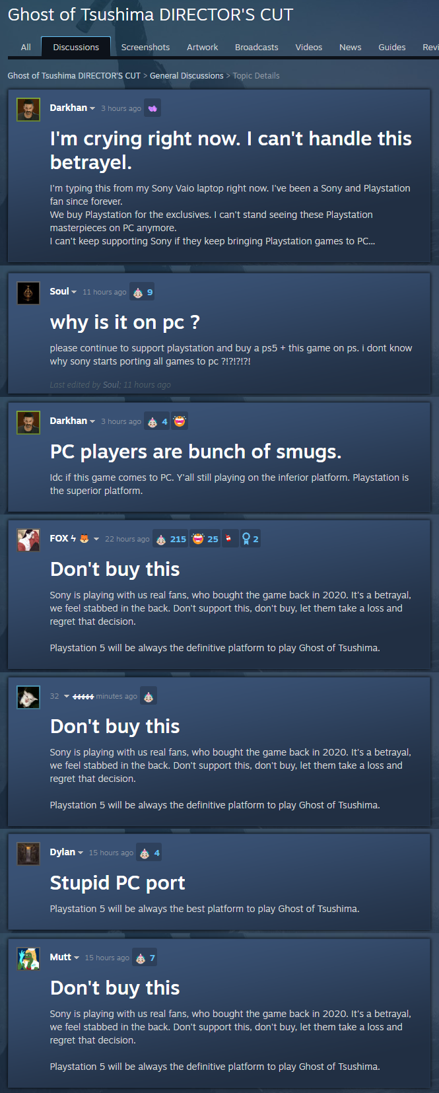Click the ribbon award icon showing 2
This screenshot has height=1093, width=439.
(x=250, y=539)
